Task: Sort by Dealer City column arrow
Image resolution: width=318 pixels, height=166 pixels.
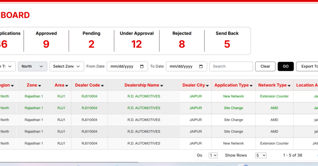Action: 207,86
